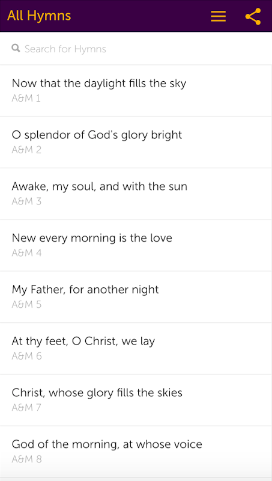
Task: Open My Father, for another night
Action: [x=136, y=296]
